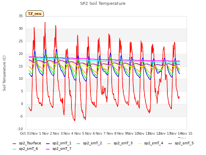Click blue color swatch for sp2_smT_1
The image size is (206, 155).
point(48,143)
